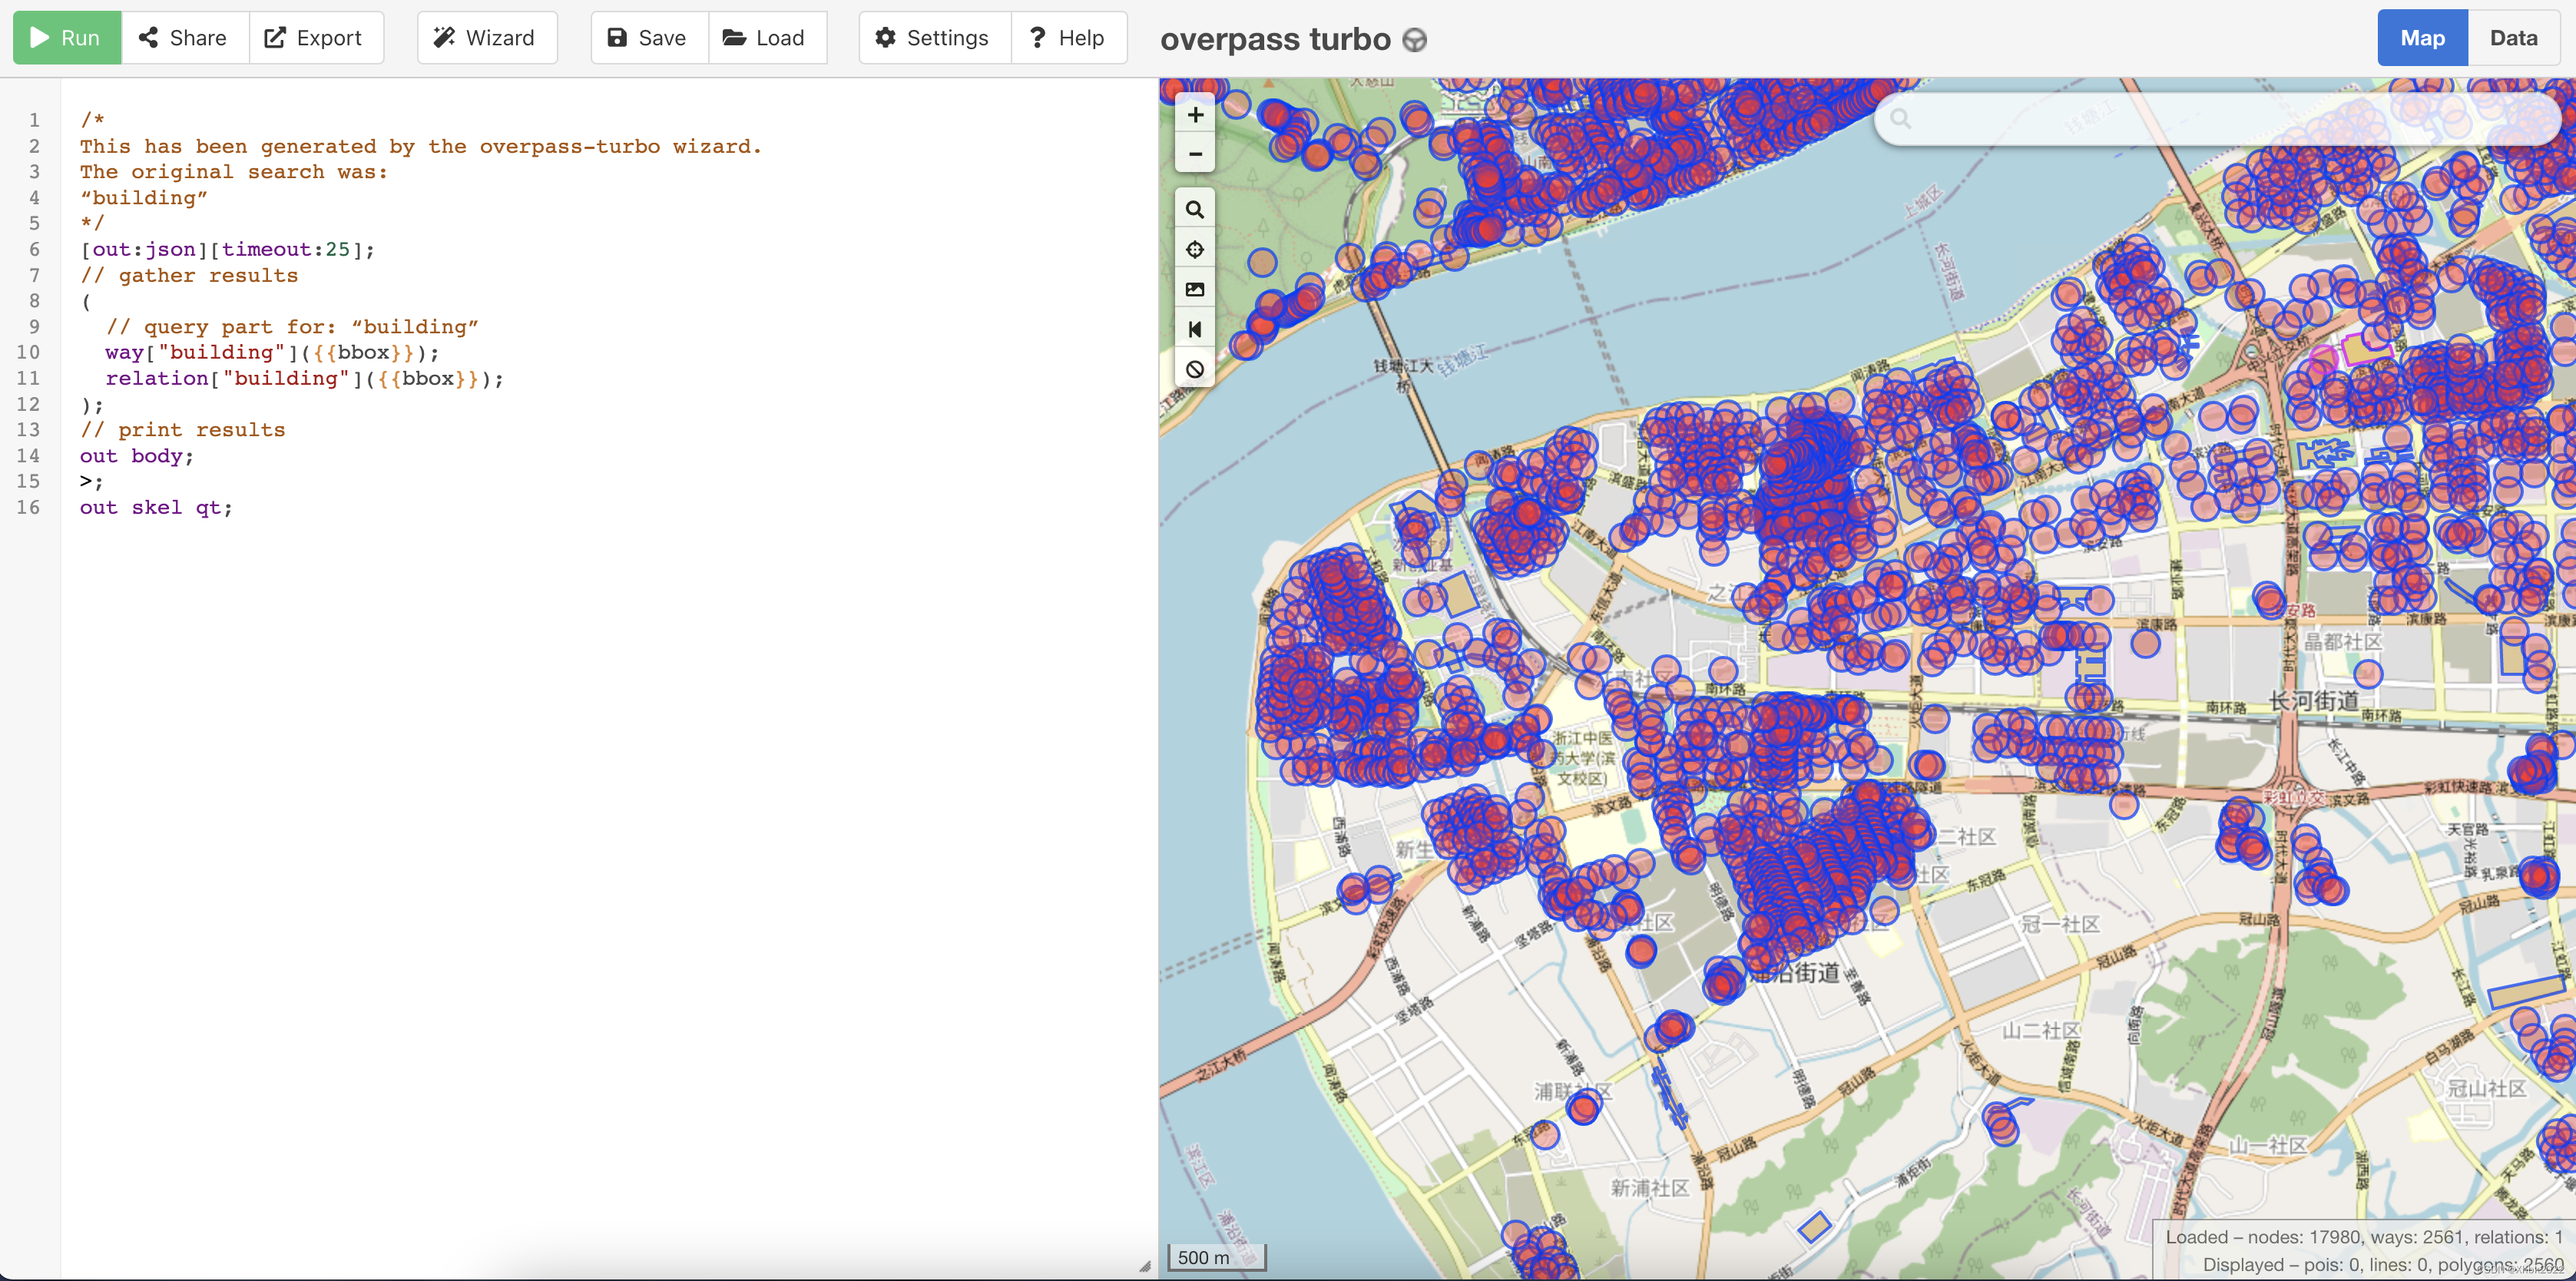Click the clear data overlay icon

[x=1195, y=370]
